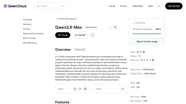Click the green quota progress bar
The height and width of the screenshot is (104, 186).
147,34
